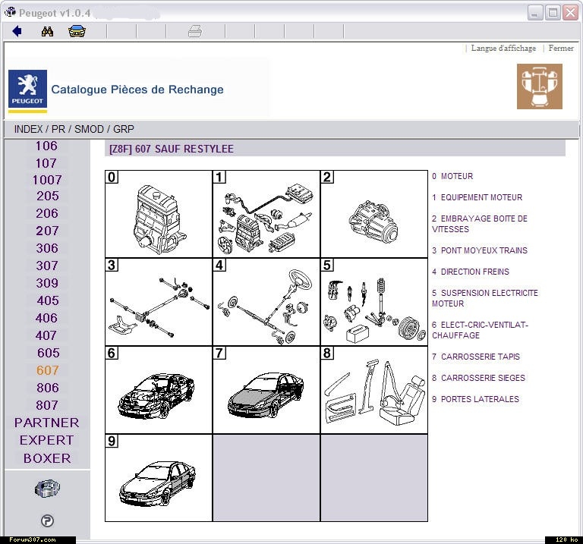Open group 5 suspension parts thumbnail

coord(374,302)
